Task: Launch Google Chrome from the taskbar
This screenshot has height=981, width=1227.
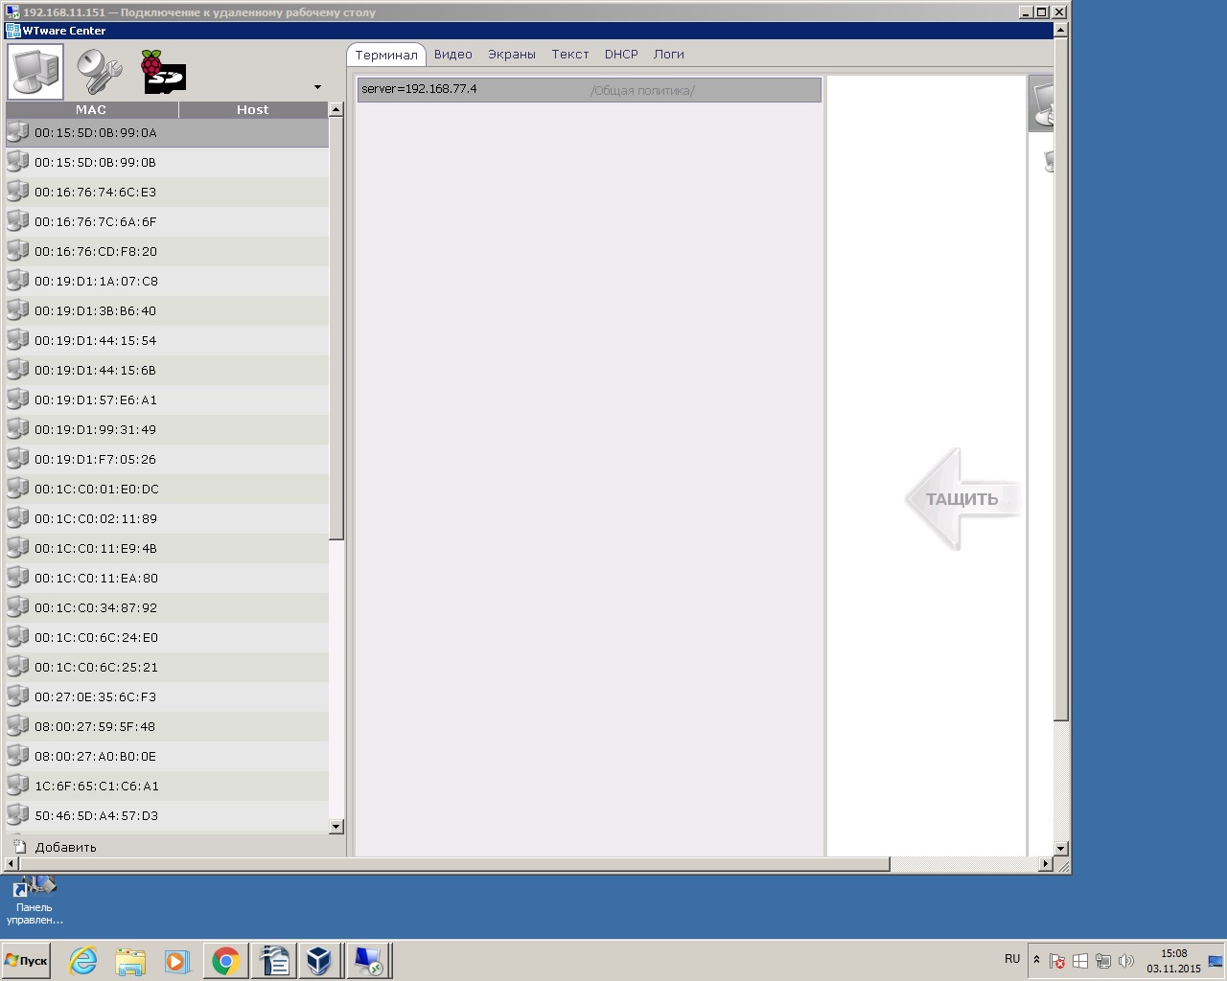Action: 226,961
